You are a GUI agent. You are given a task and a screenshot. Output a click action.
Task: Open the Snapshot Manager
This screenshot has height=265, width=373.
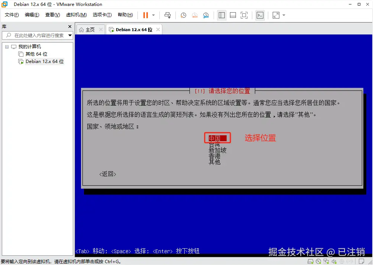(206, 15)
